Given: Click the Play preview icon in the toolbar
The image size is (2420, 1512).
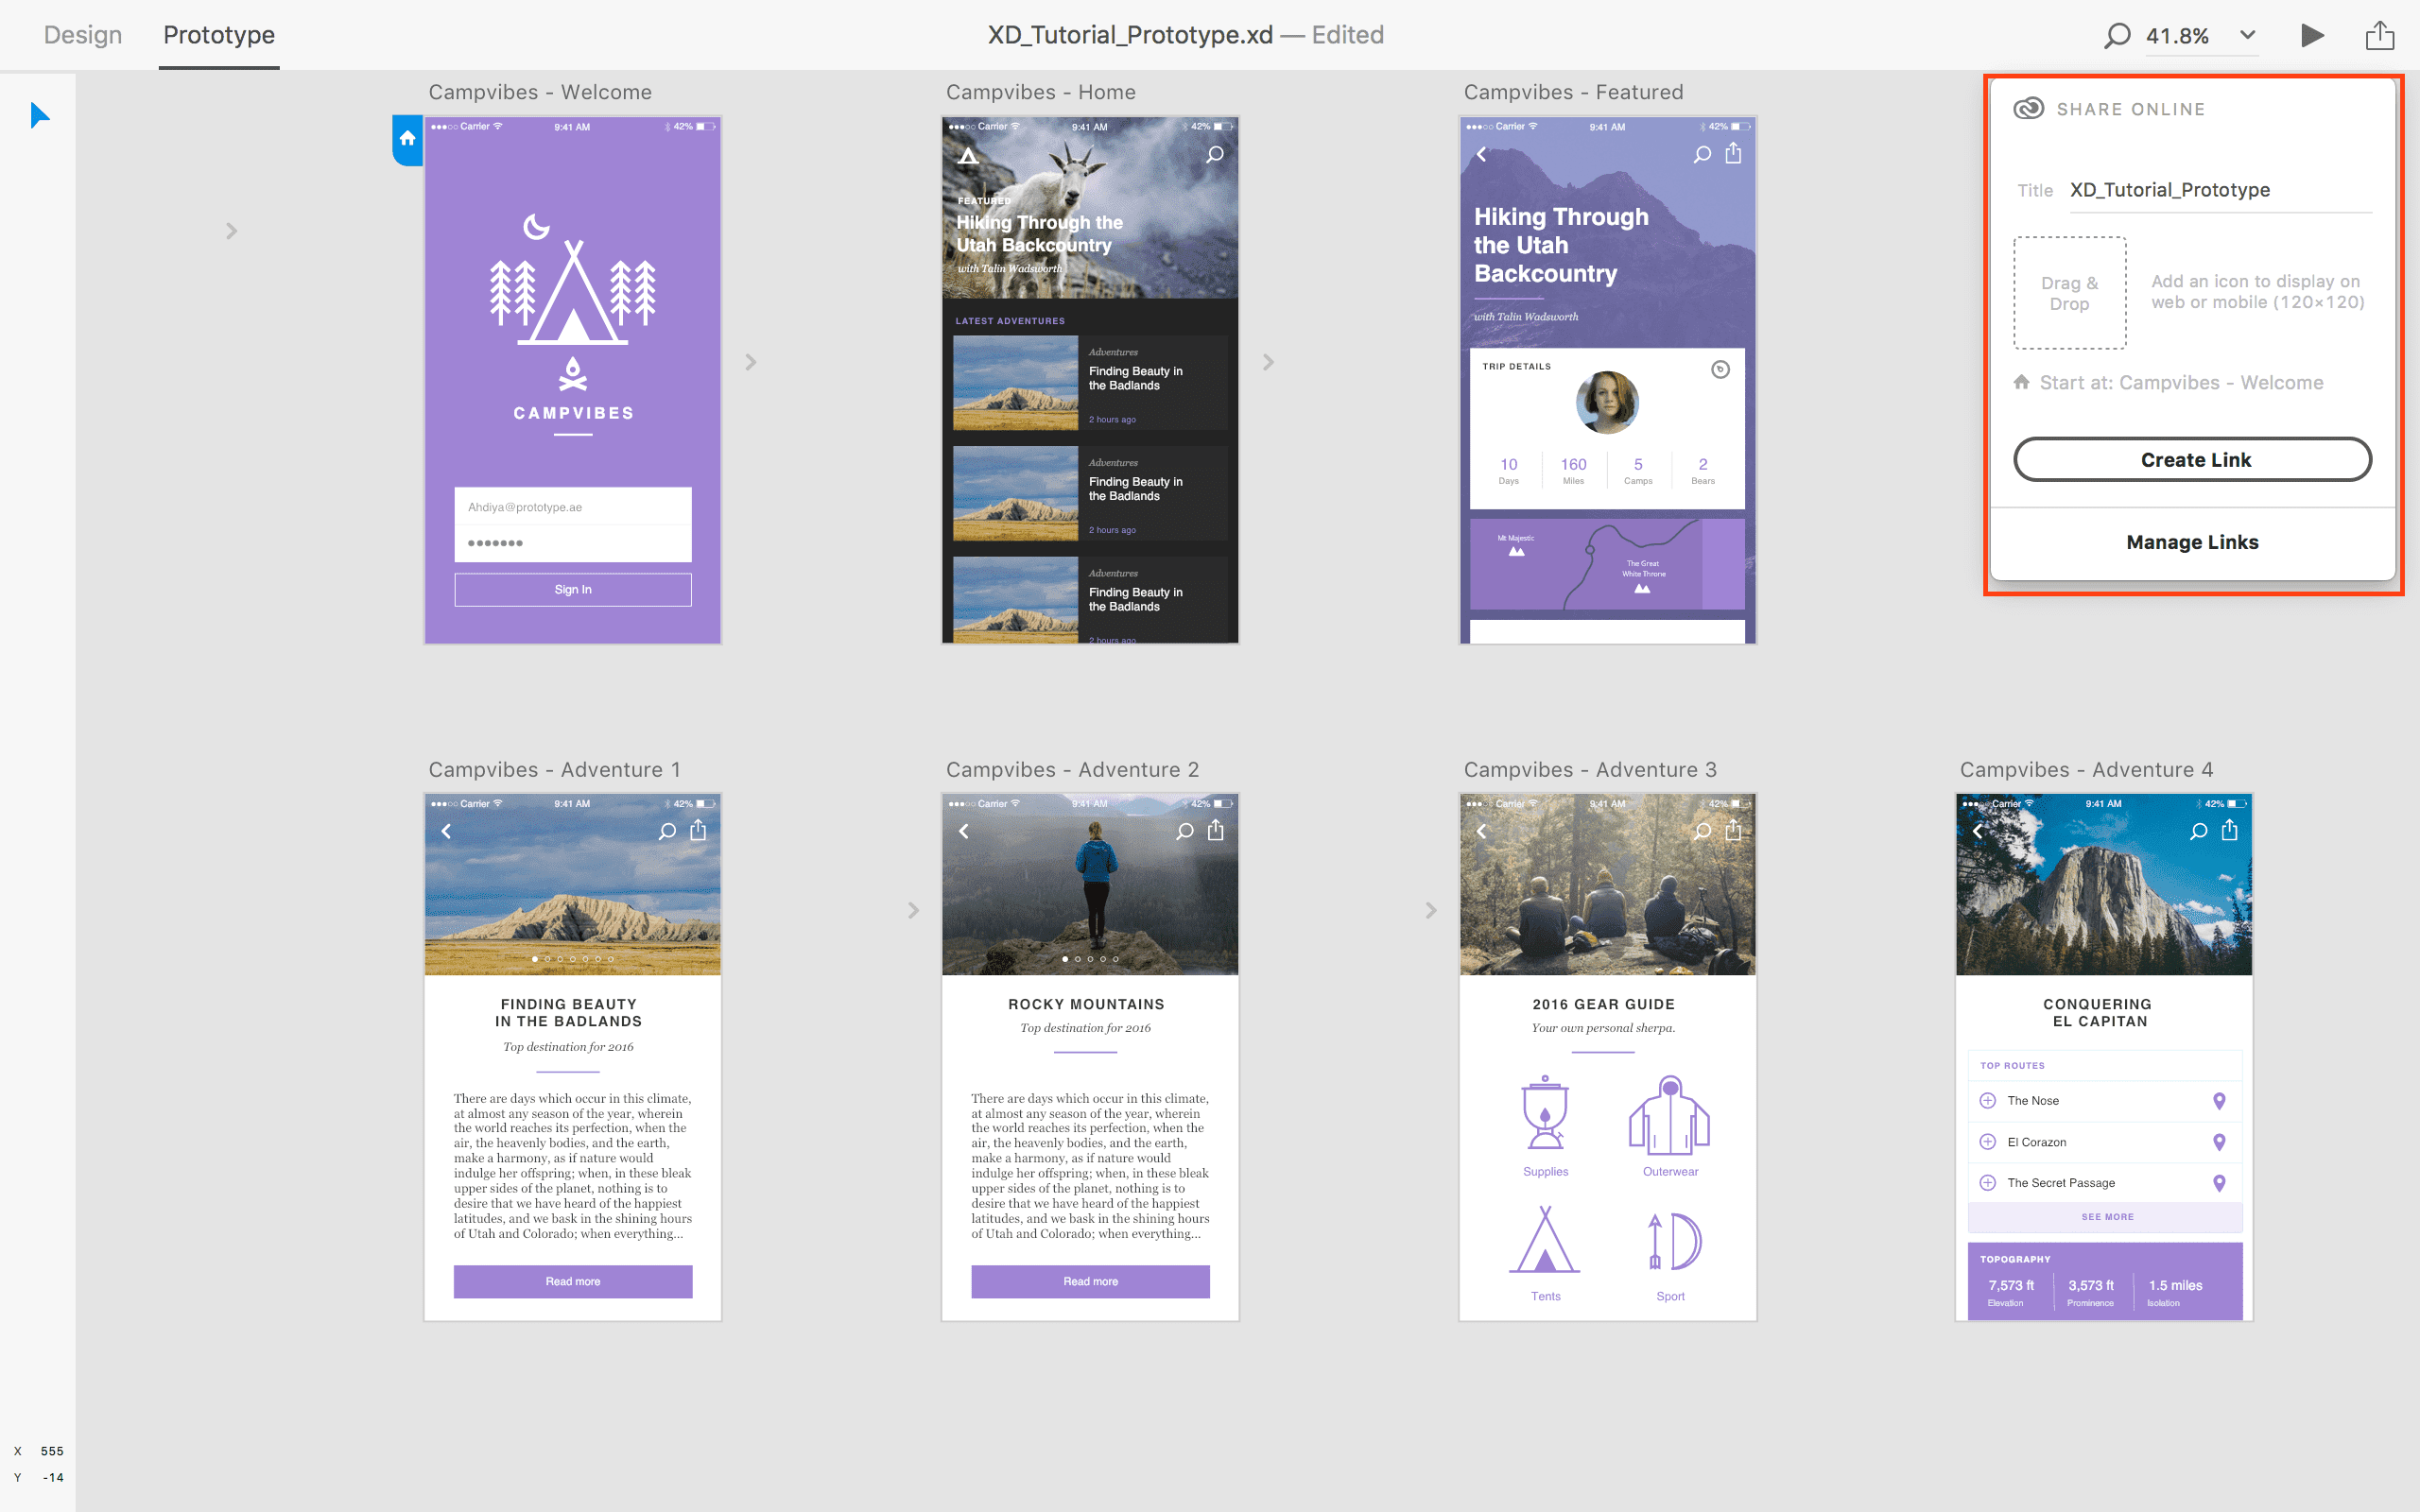Looking at the screenshot, I should (2312, 35).
